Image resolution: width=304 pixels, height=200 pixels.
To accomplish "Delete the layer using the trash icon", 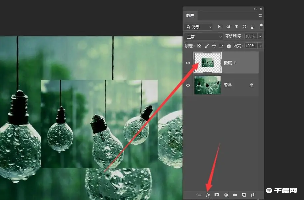I will 253,195.
